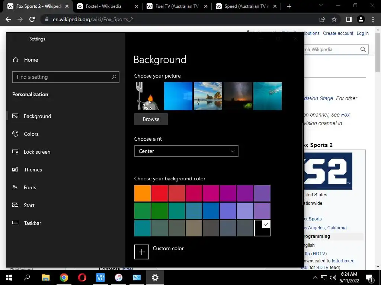381x285 pixels.
Task: Open network icon in system tray
Action: pos(324,278)
